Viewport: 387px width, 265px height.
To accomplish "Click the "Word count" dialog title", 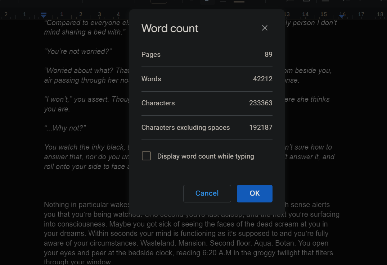I will [x=170, y=28].
